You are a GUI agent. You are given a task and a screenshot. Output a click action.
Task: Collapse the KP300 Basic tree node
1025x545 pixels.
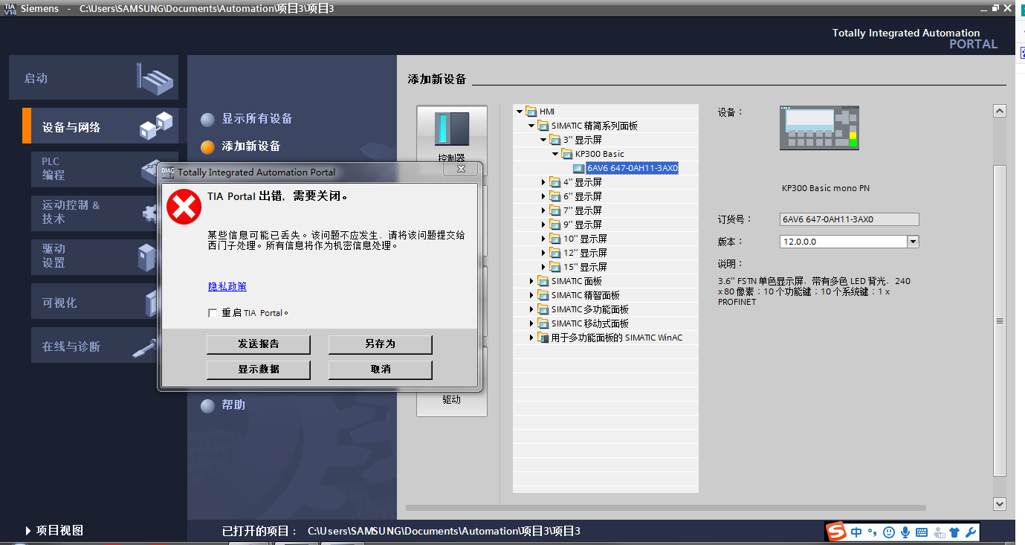(556, 154)
